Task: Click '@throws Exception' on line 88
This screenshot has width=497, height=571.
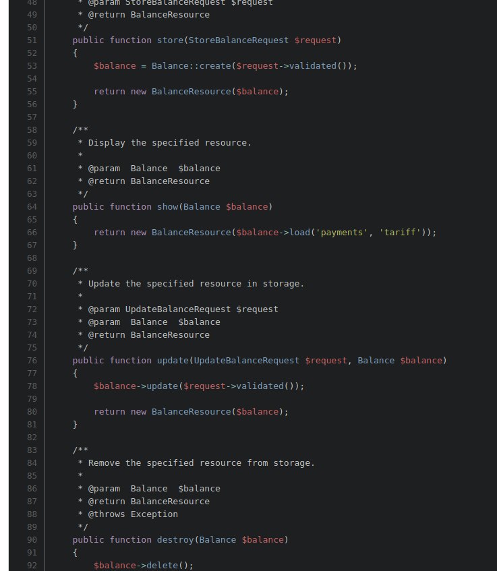Action: 133,514
